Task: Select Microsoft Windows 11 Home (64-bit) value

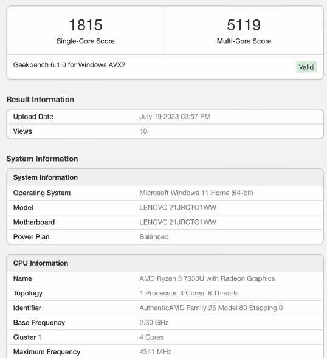Action: click(196, 193)
